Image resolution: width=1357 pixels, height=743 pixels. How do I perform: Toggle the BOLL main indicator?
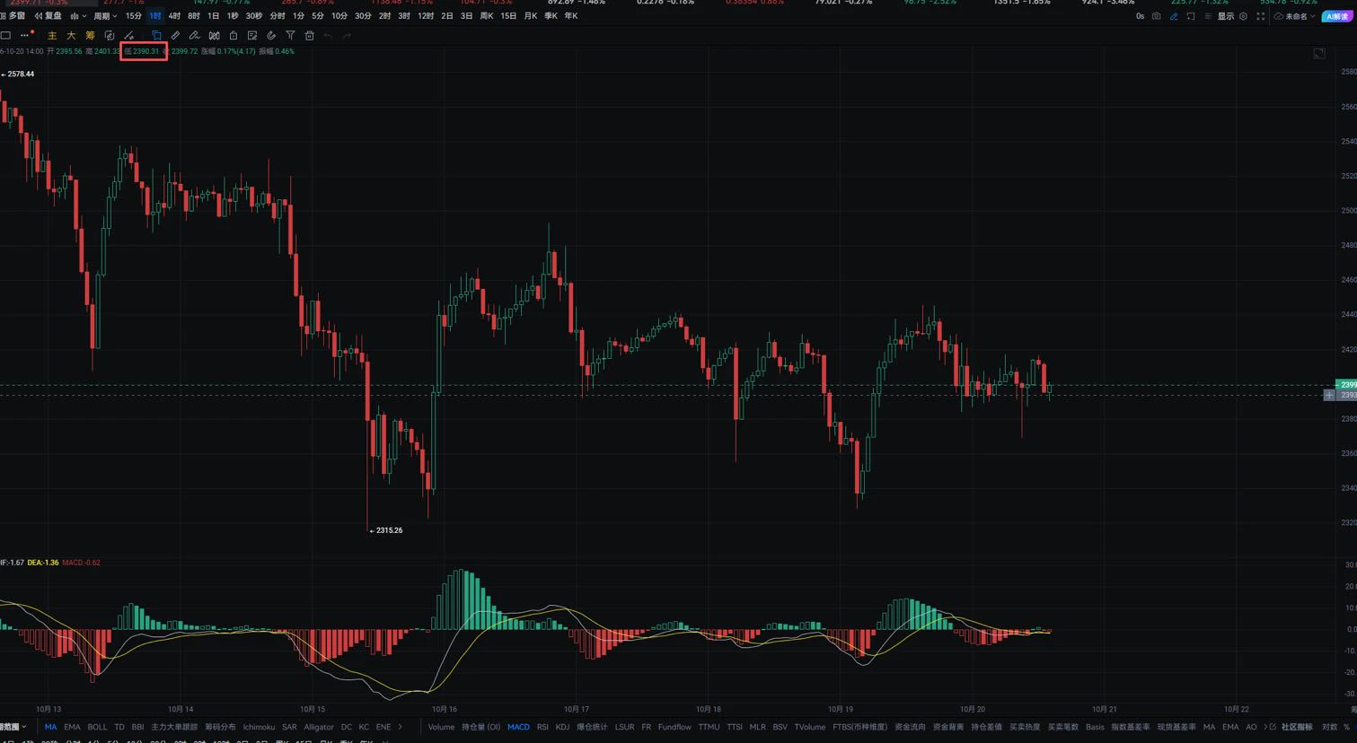[97, 727]
